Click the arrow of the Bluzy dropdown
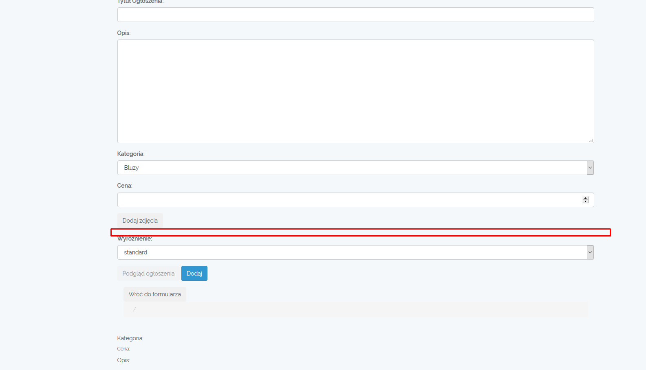Viewport: 646px width, 370px height. click(x=590, y=168)
